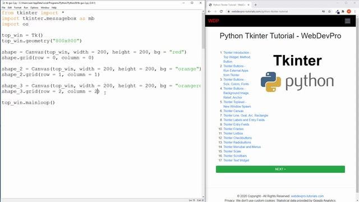
Task: Open the website hamburger menu icon
Action: point(348,21)
